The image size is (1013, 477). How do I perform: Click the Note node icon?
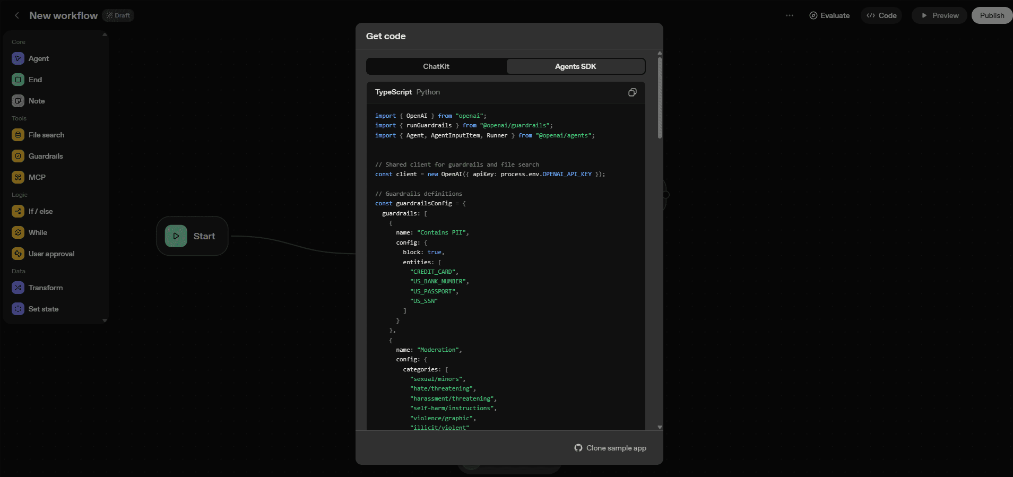18,101
